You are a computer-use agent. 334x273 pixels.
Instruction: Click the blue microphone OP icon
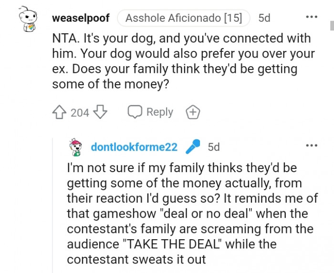(x=193, y=146)
